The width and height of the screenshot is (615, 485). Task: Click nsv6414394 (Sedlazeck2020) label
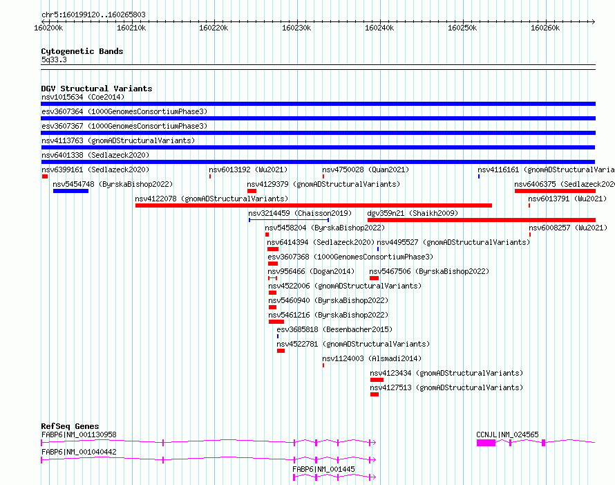[321, 242]
